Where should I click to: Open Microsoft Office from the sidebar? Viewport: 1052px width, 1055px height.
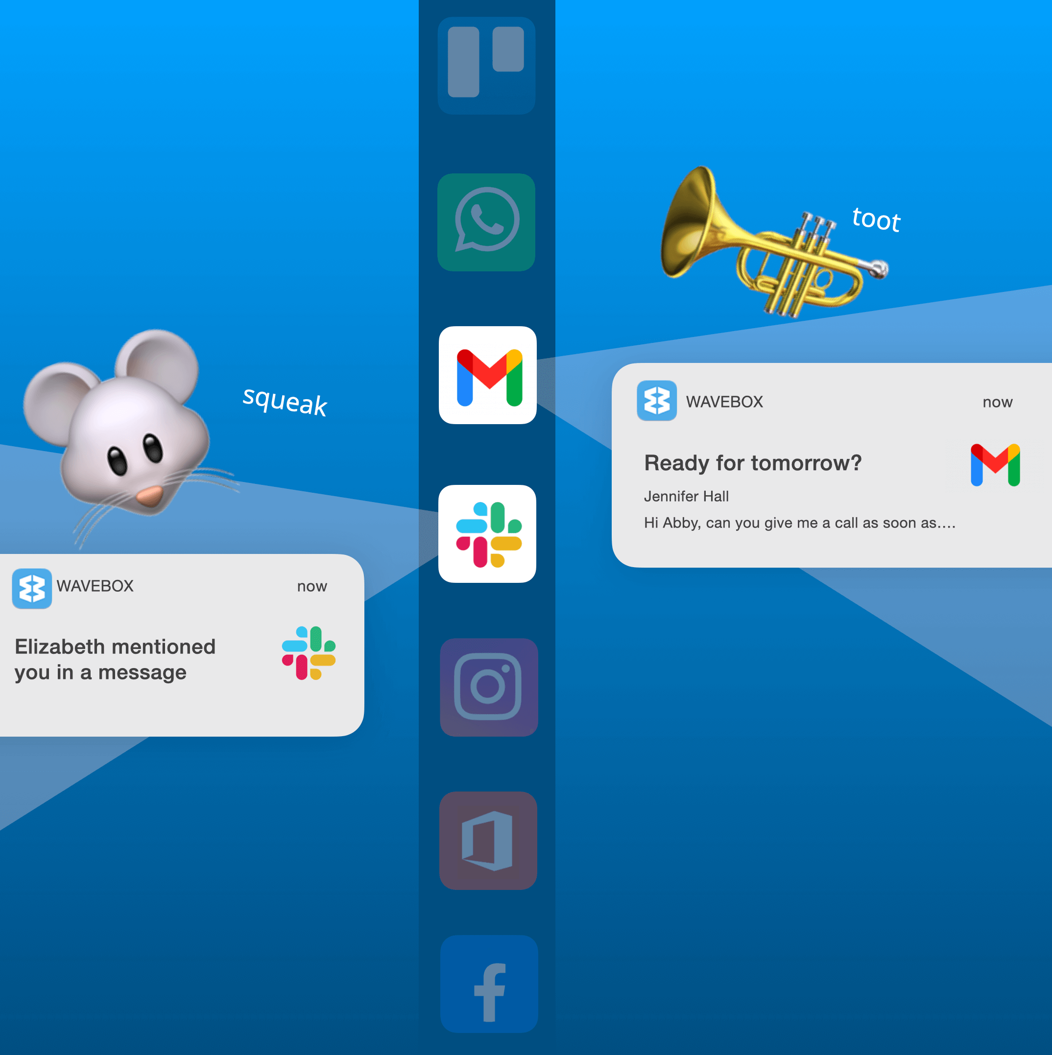(x=487, y=838)
